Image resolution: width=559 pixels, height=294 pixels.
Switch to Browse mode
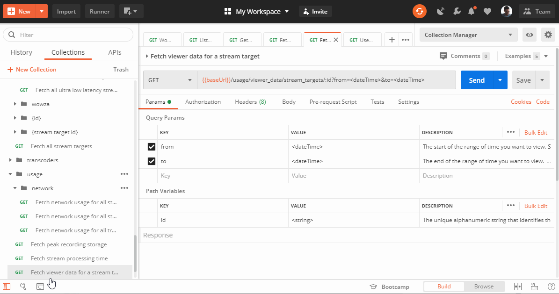(484, 286)
